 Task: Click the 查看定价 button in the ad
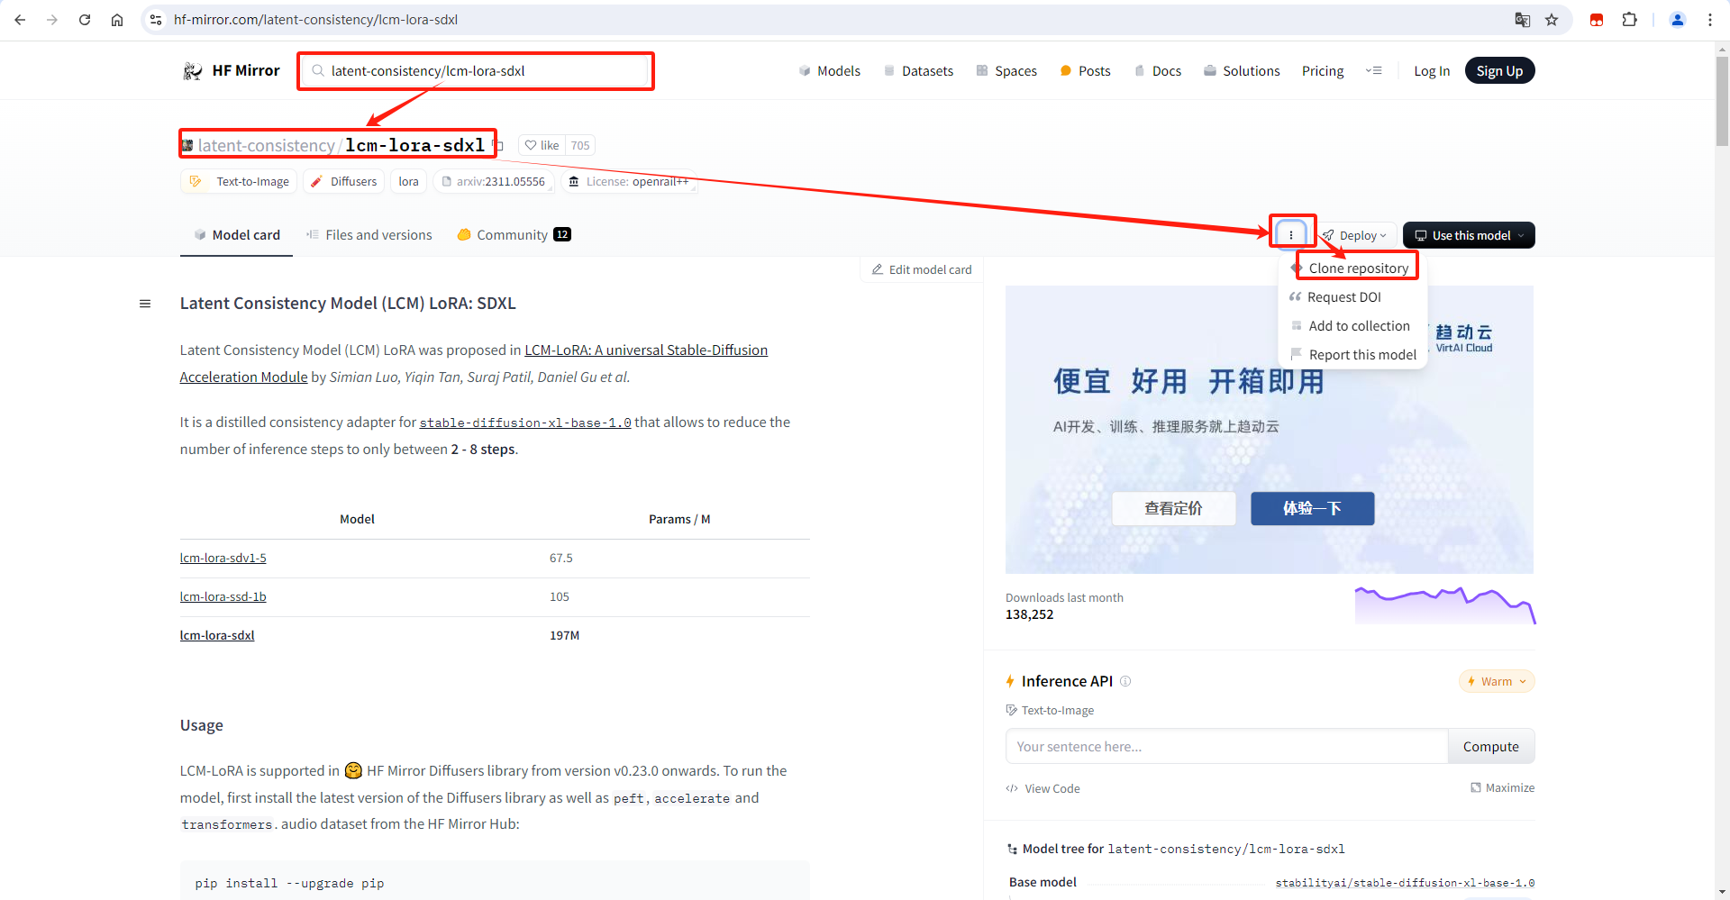pyautogui.click(x=1173, y=508)
